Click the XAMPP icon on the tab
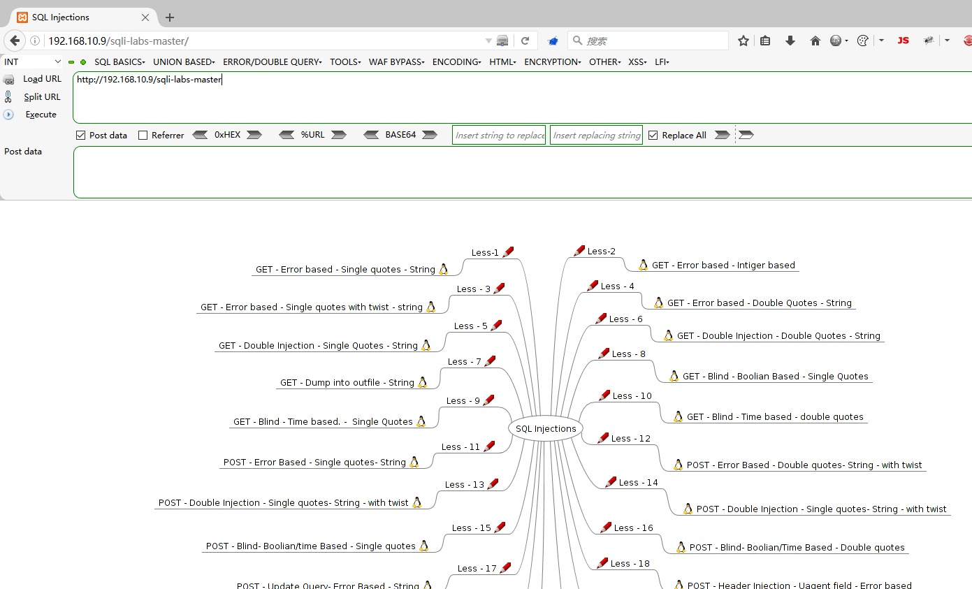Screen dimensions: 972x589 coord(22,17)
